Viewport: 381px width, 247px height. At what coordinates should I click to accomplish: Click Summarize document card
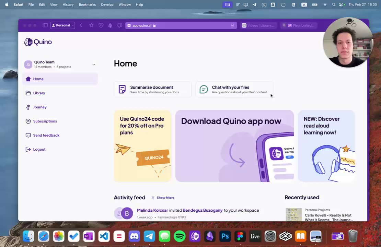coord(153,90)
